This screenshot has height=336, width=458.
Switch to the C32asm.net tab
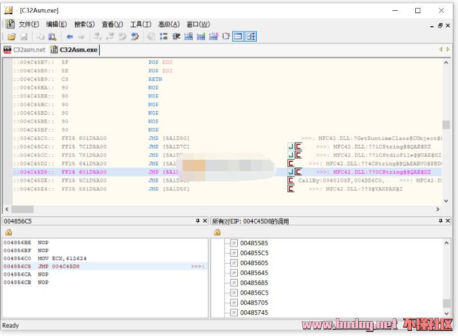click(x=25, y=50)
